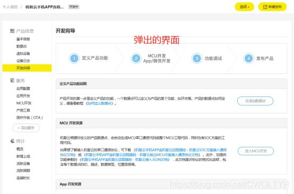Click step 1 circle 定义产品功能

(74, 58)
